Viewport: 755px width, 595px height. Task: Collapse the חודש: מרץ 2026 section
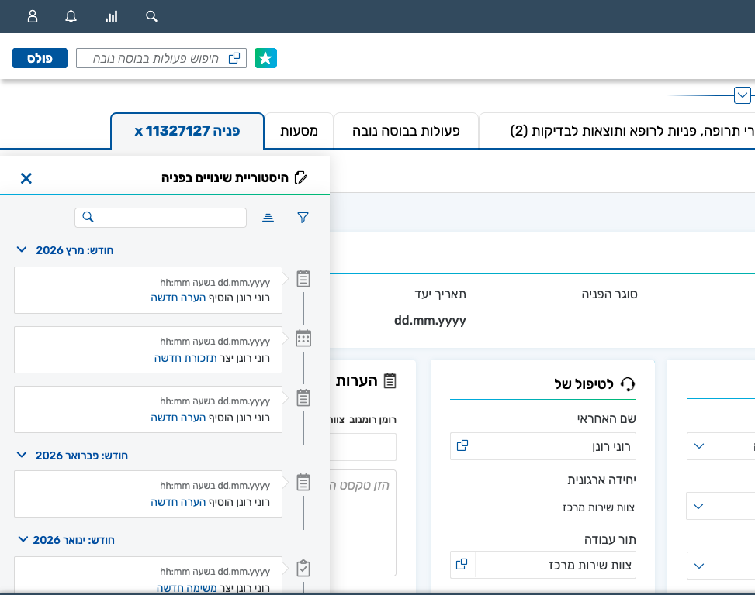[x=21, y=249]
